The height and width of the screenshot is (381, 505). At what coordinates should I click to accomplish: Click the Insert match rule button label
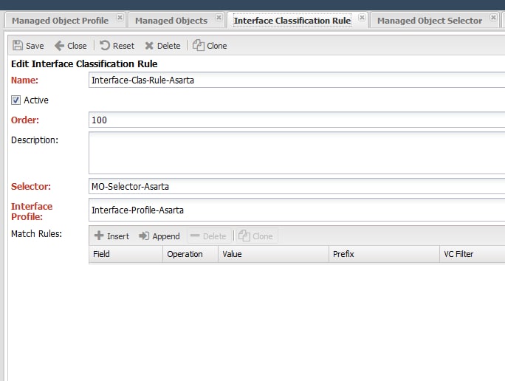pyautogui.click(x=118, y=236)
